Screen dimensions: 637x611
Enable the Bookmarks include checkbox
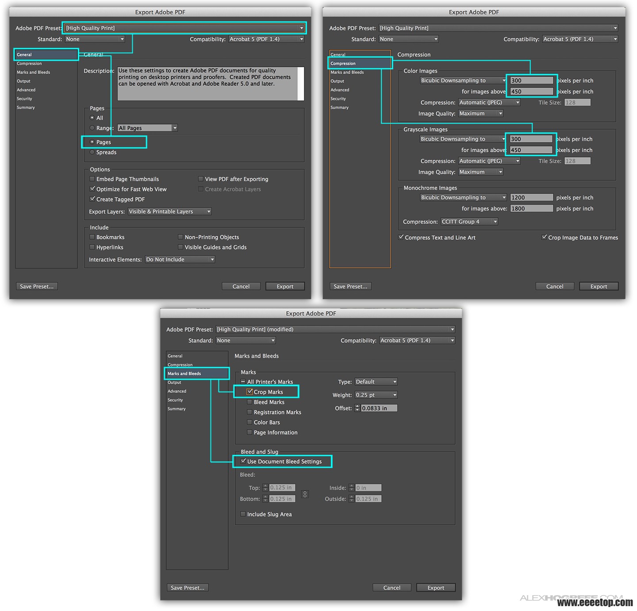(92, 237)
